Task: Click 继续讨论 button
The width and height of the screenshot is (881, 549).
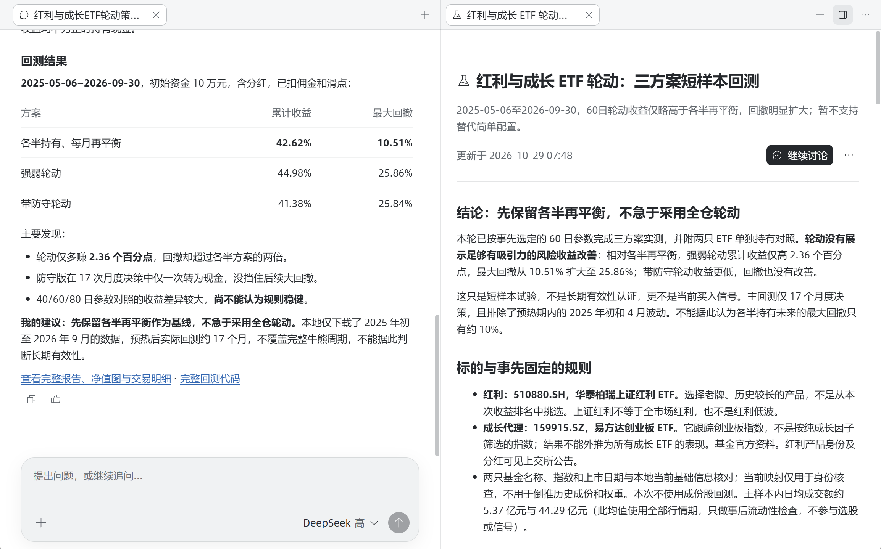Action: 800,155
